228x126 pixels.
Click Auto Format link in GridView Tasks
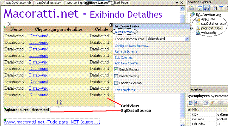(x=125, y=32)
